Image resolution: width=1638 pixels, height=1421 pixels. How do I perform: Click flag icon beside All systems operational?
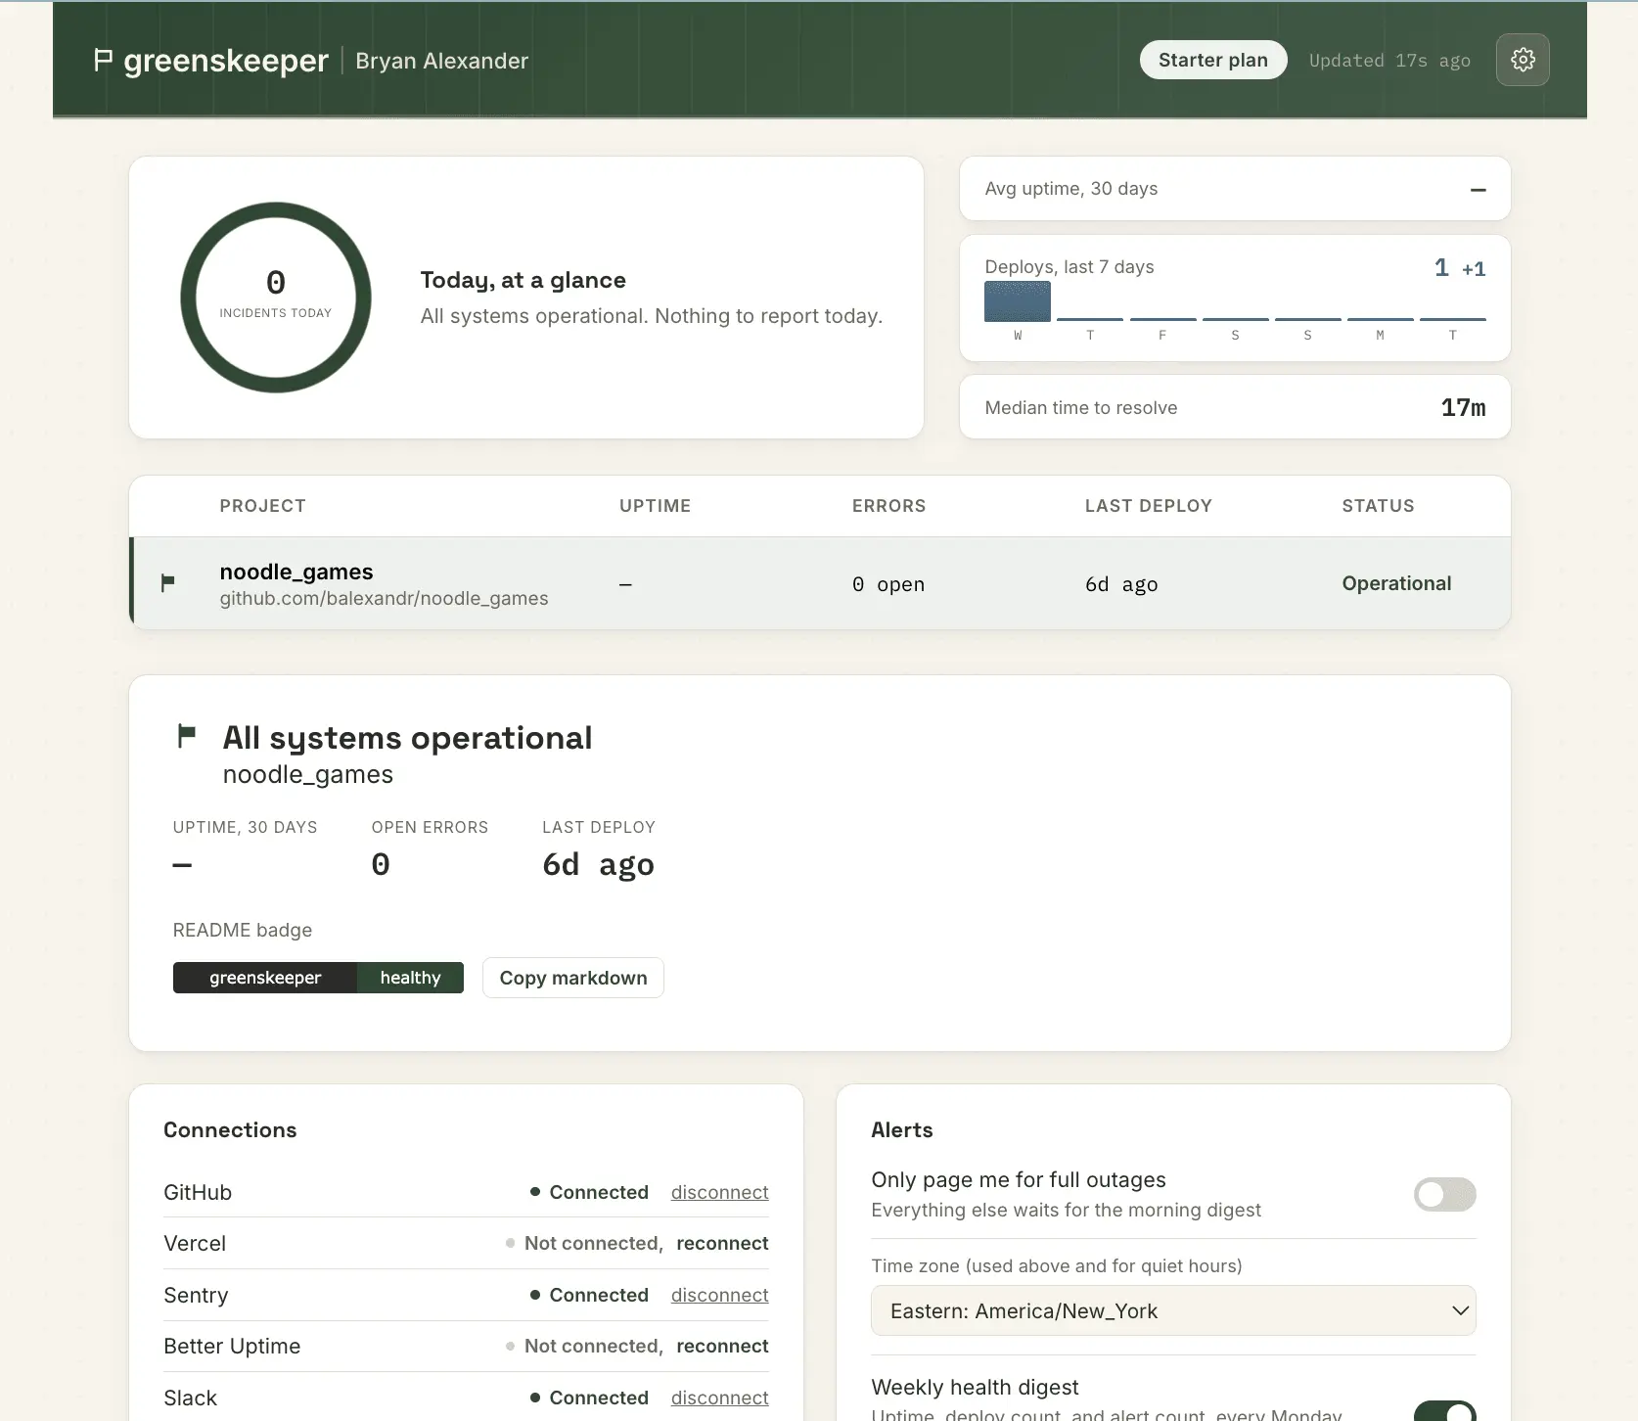186,736
